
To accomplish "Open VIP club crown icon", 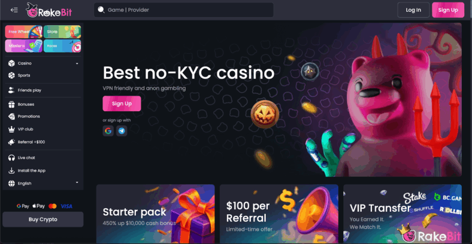I will pyautogui.click(x=11, y=129).
